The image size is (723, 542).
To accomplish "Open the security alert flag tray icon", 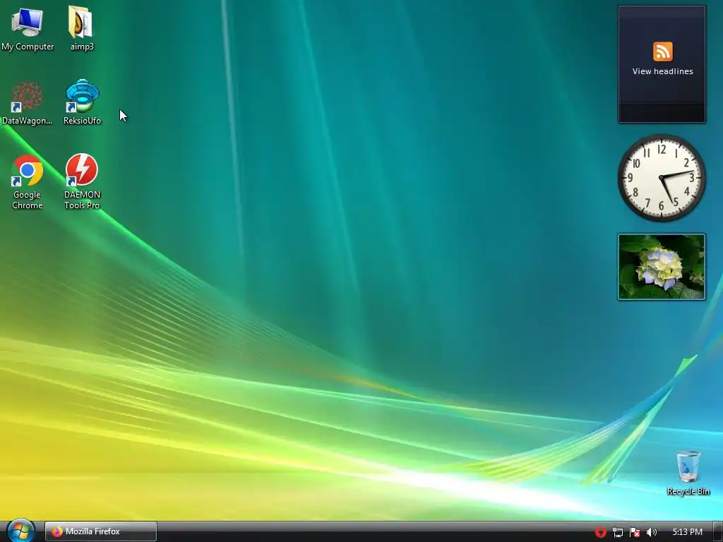I will click(635, 532).
